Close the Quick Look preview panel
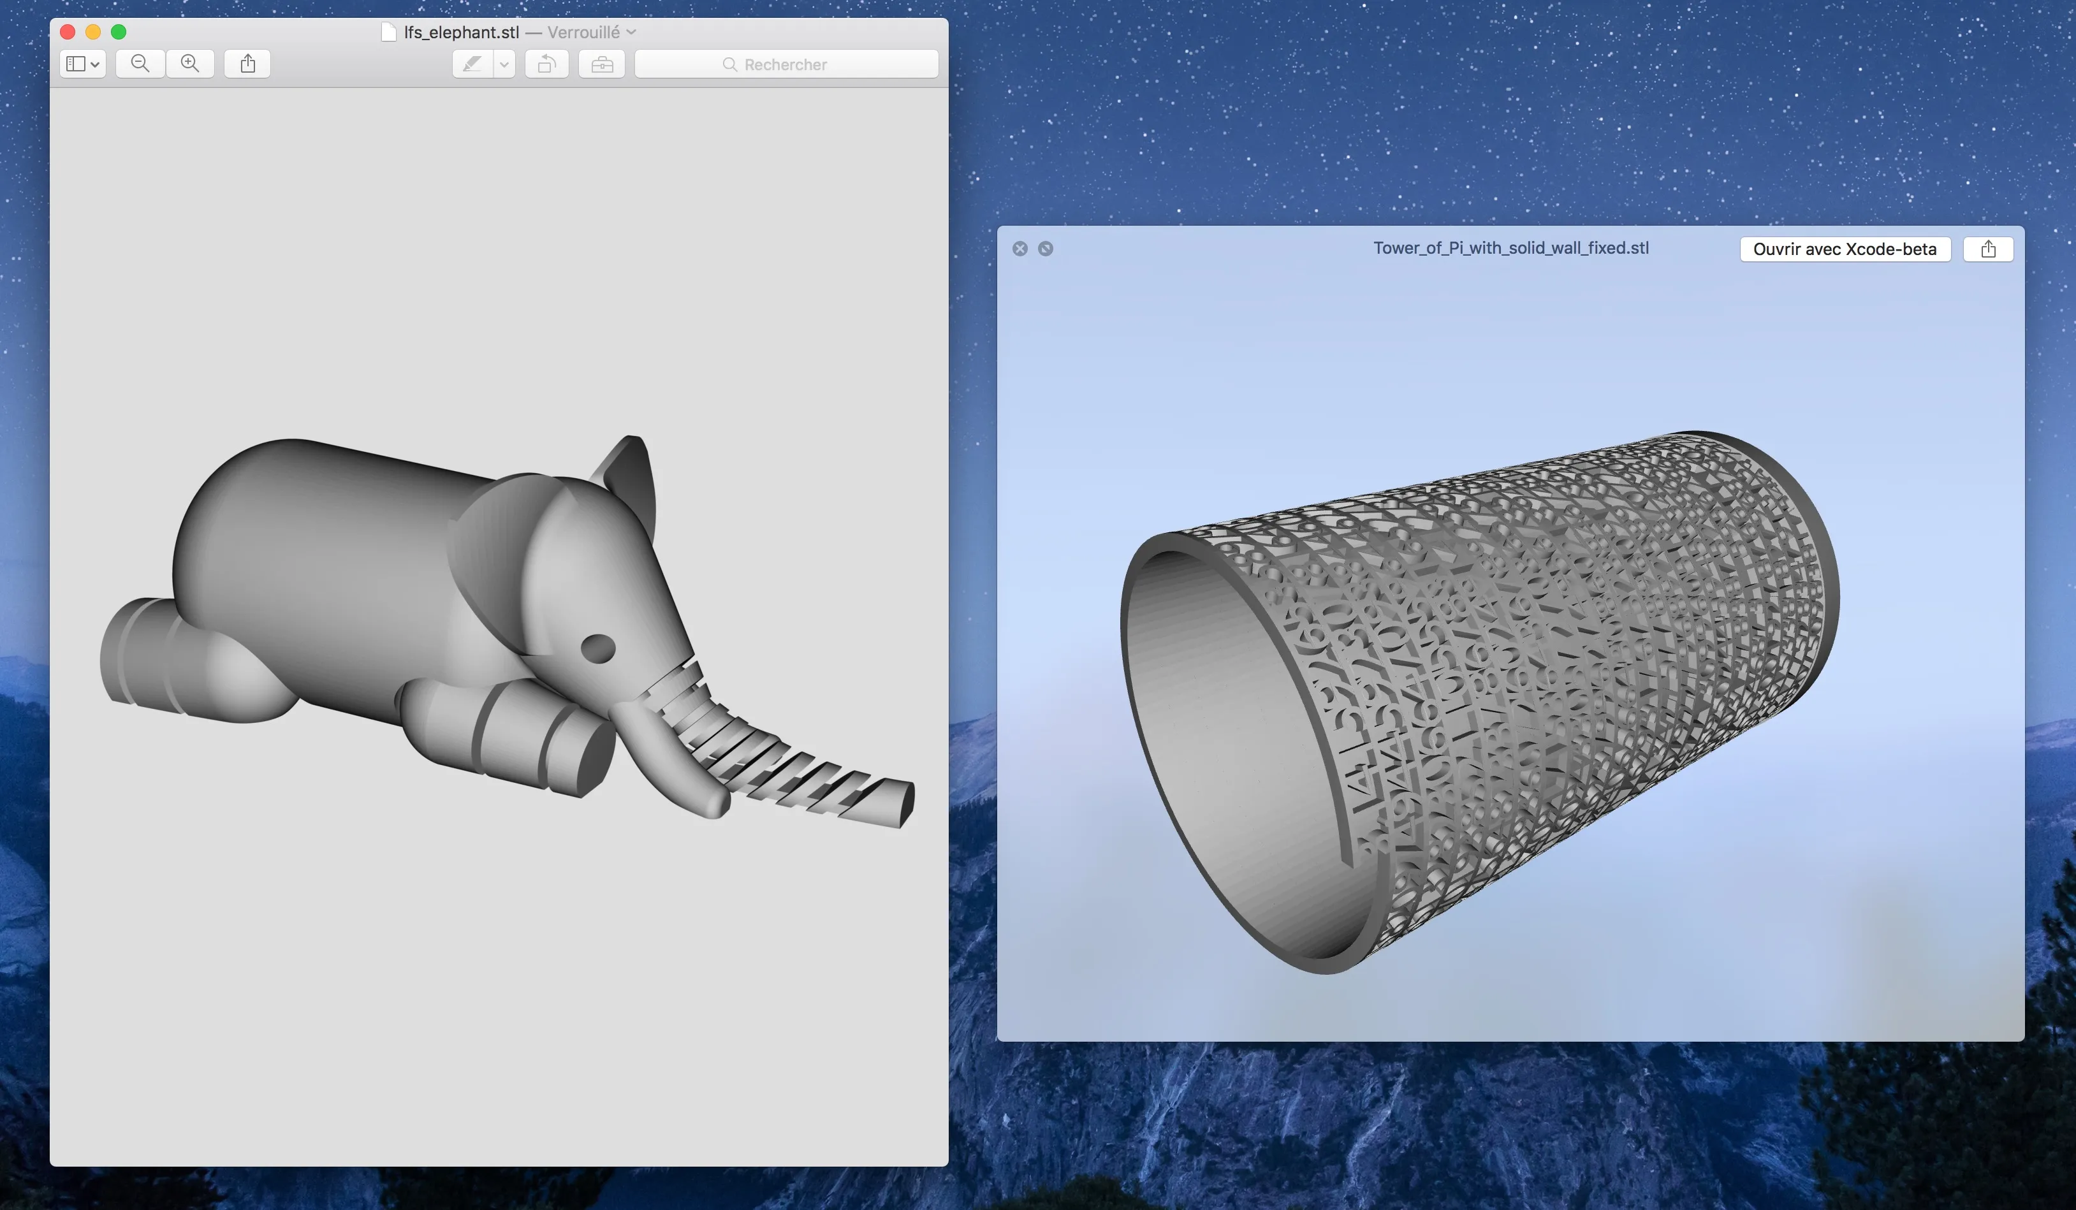Image resolution: width=2076 pixels, height=1210 pixels. pyautogui.click(x=1020, y=249)
